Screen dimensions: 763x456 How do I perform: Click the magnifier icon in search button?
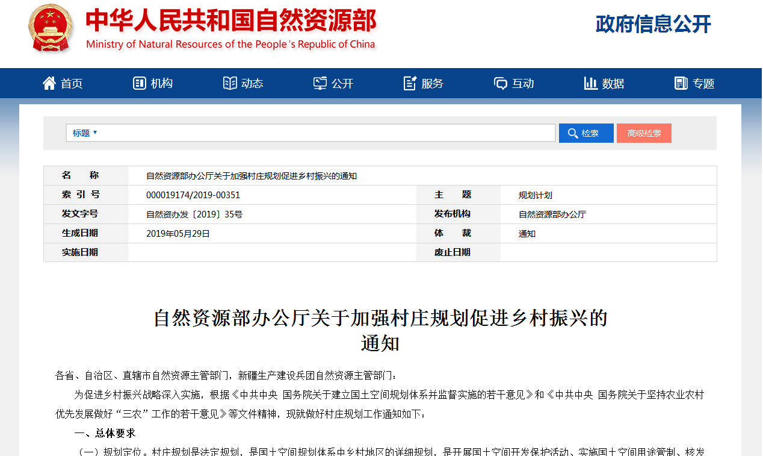(x=573, y=133)
